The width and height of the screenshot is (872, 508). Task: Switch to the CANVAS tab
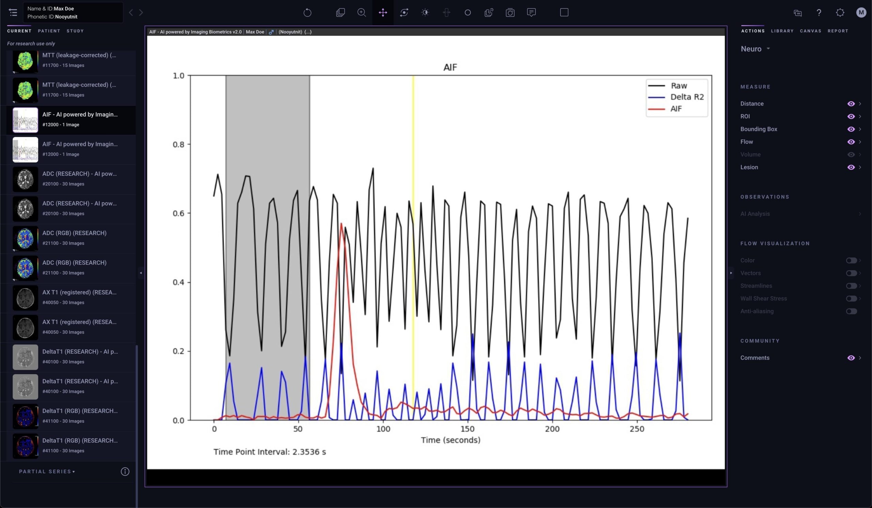click(x=810, y=31)
